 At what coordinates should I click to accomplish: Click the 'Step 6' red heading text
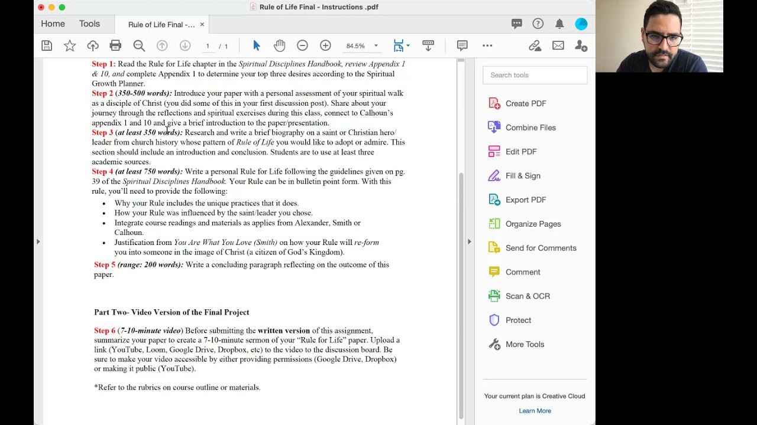105,331
